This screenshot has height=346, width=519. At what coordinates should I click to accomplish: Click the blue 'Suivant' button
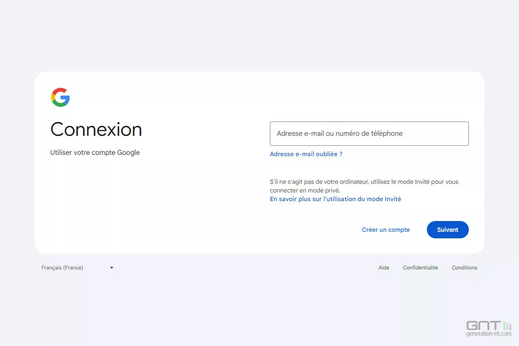(448, 230)
